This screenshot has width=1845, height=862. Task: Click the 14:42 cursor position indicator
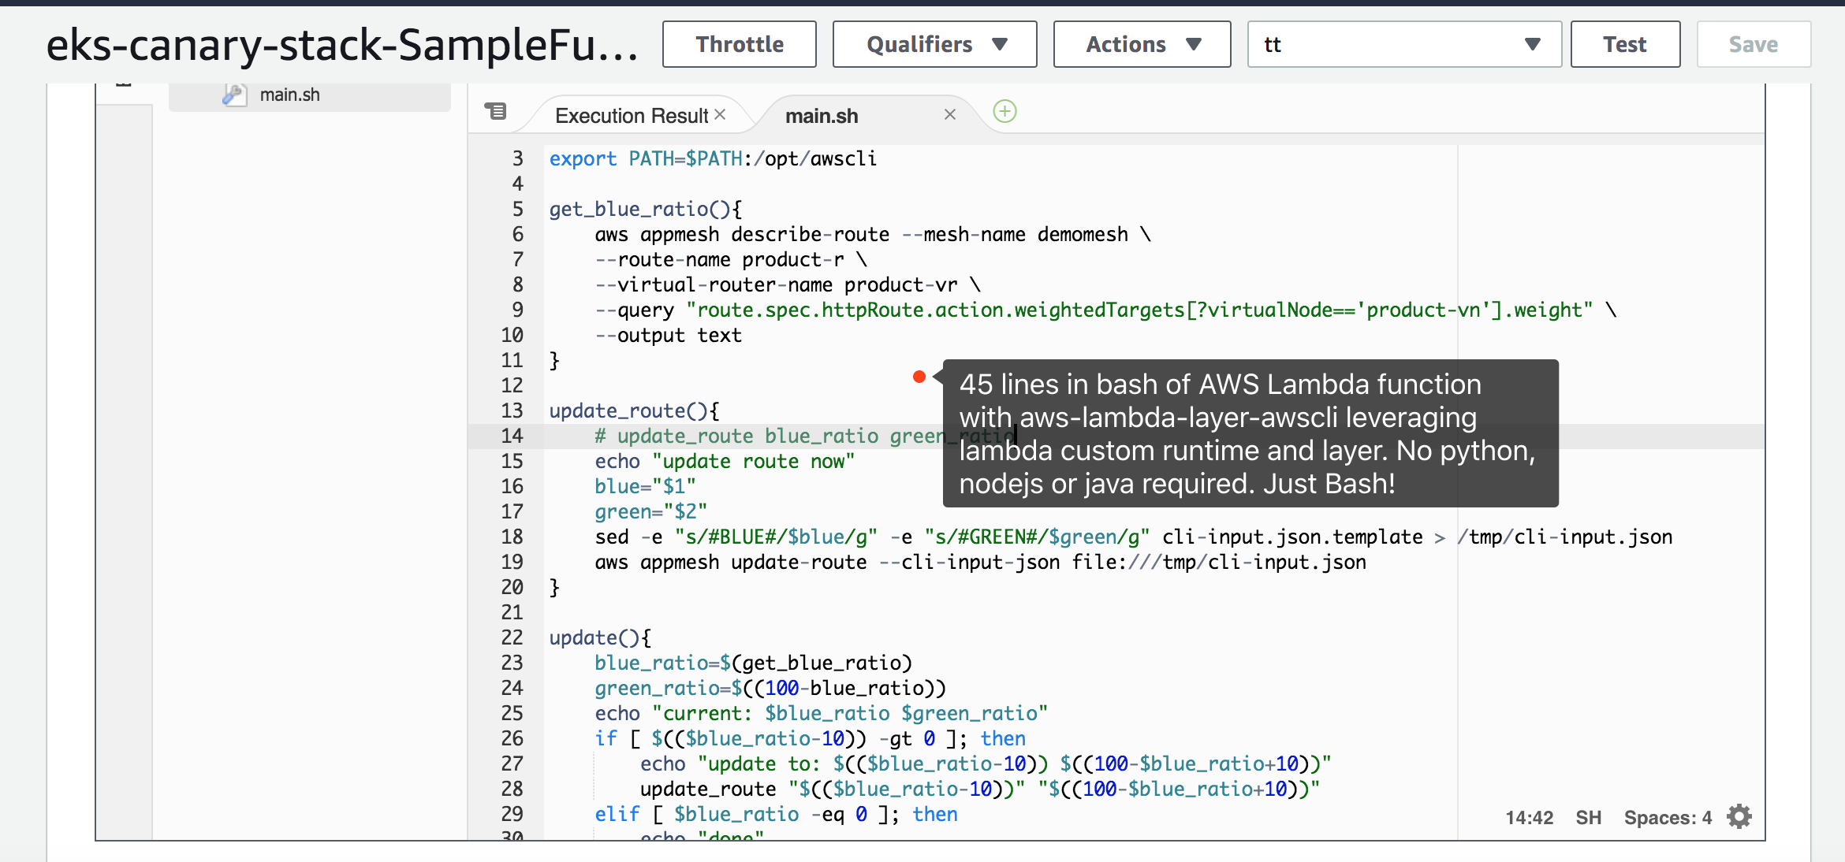pyautogui.click(x=1529, y=818)
